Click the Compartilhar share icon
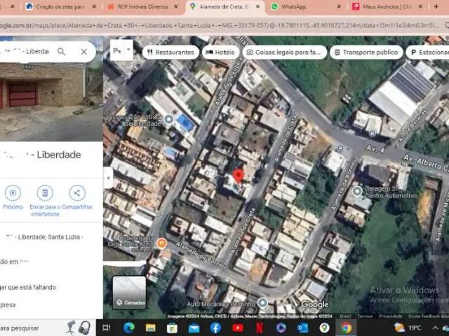The image size is (449, 336). (x=77, y=193)
